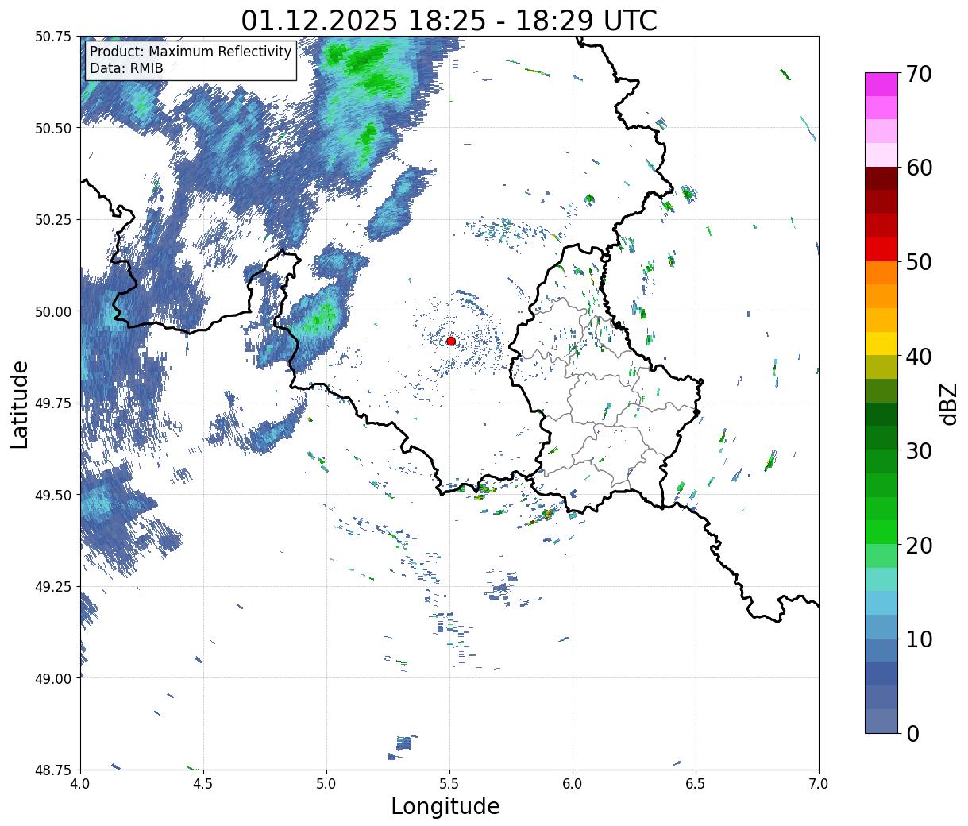Click latitude tick label '50.75'
The height and width of the screenshot is (826, 968).
click(x=53, y=37)
